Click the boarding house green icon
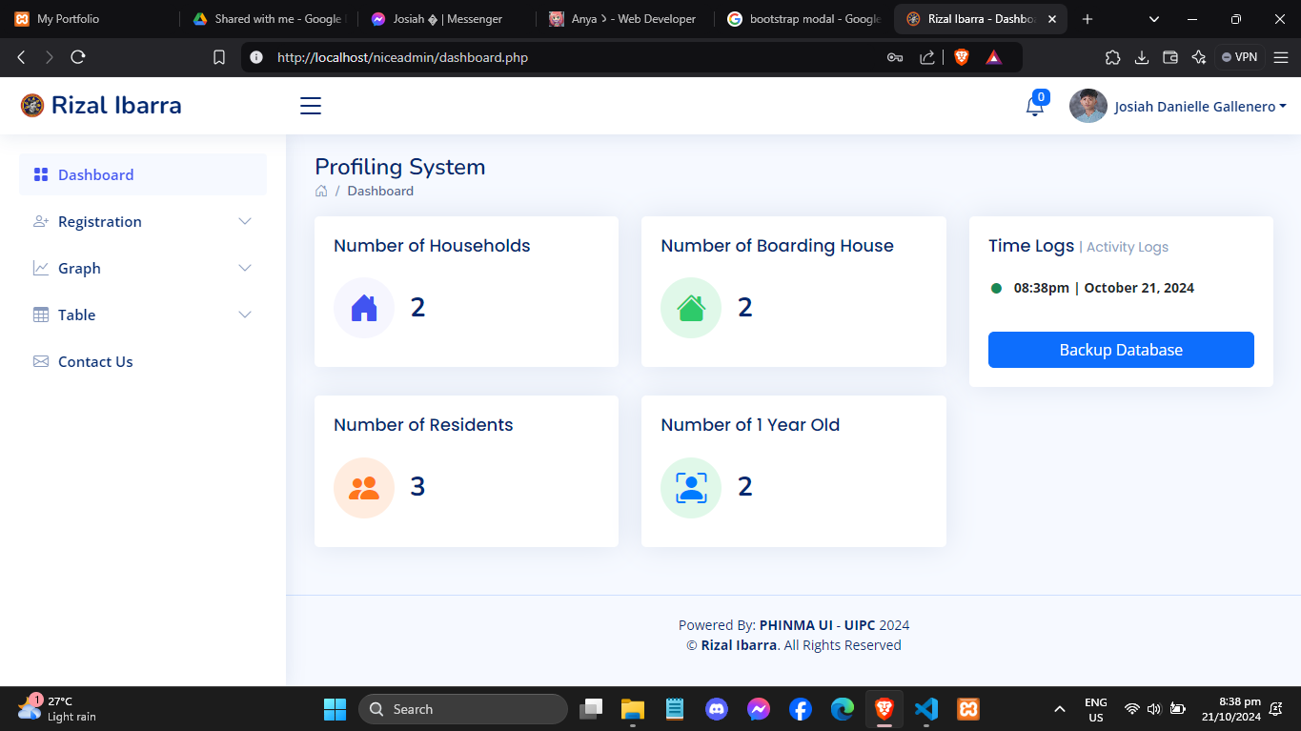The width and height of the screenshot is (1301, 731). [691, 308]
